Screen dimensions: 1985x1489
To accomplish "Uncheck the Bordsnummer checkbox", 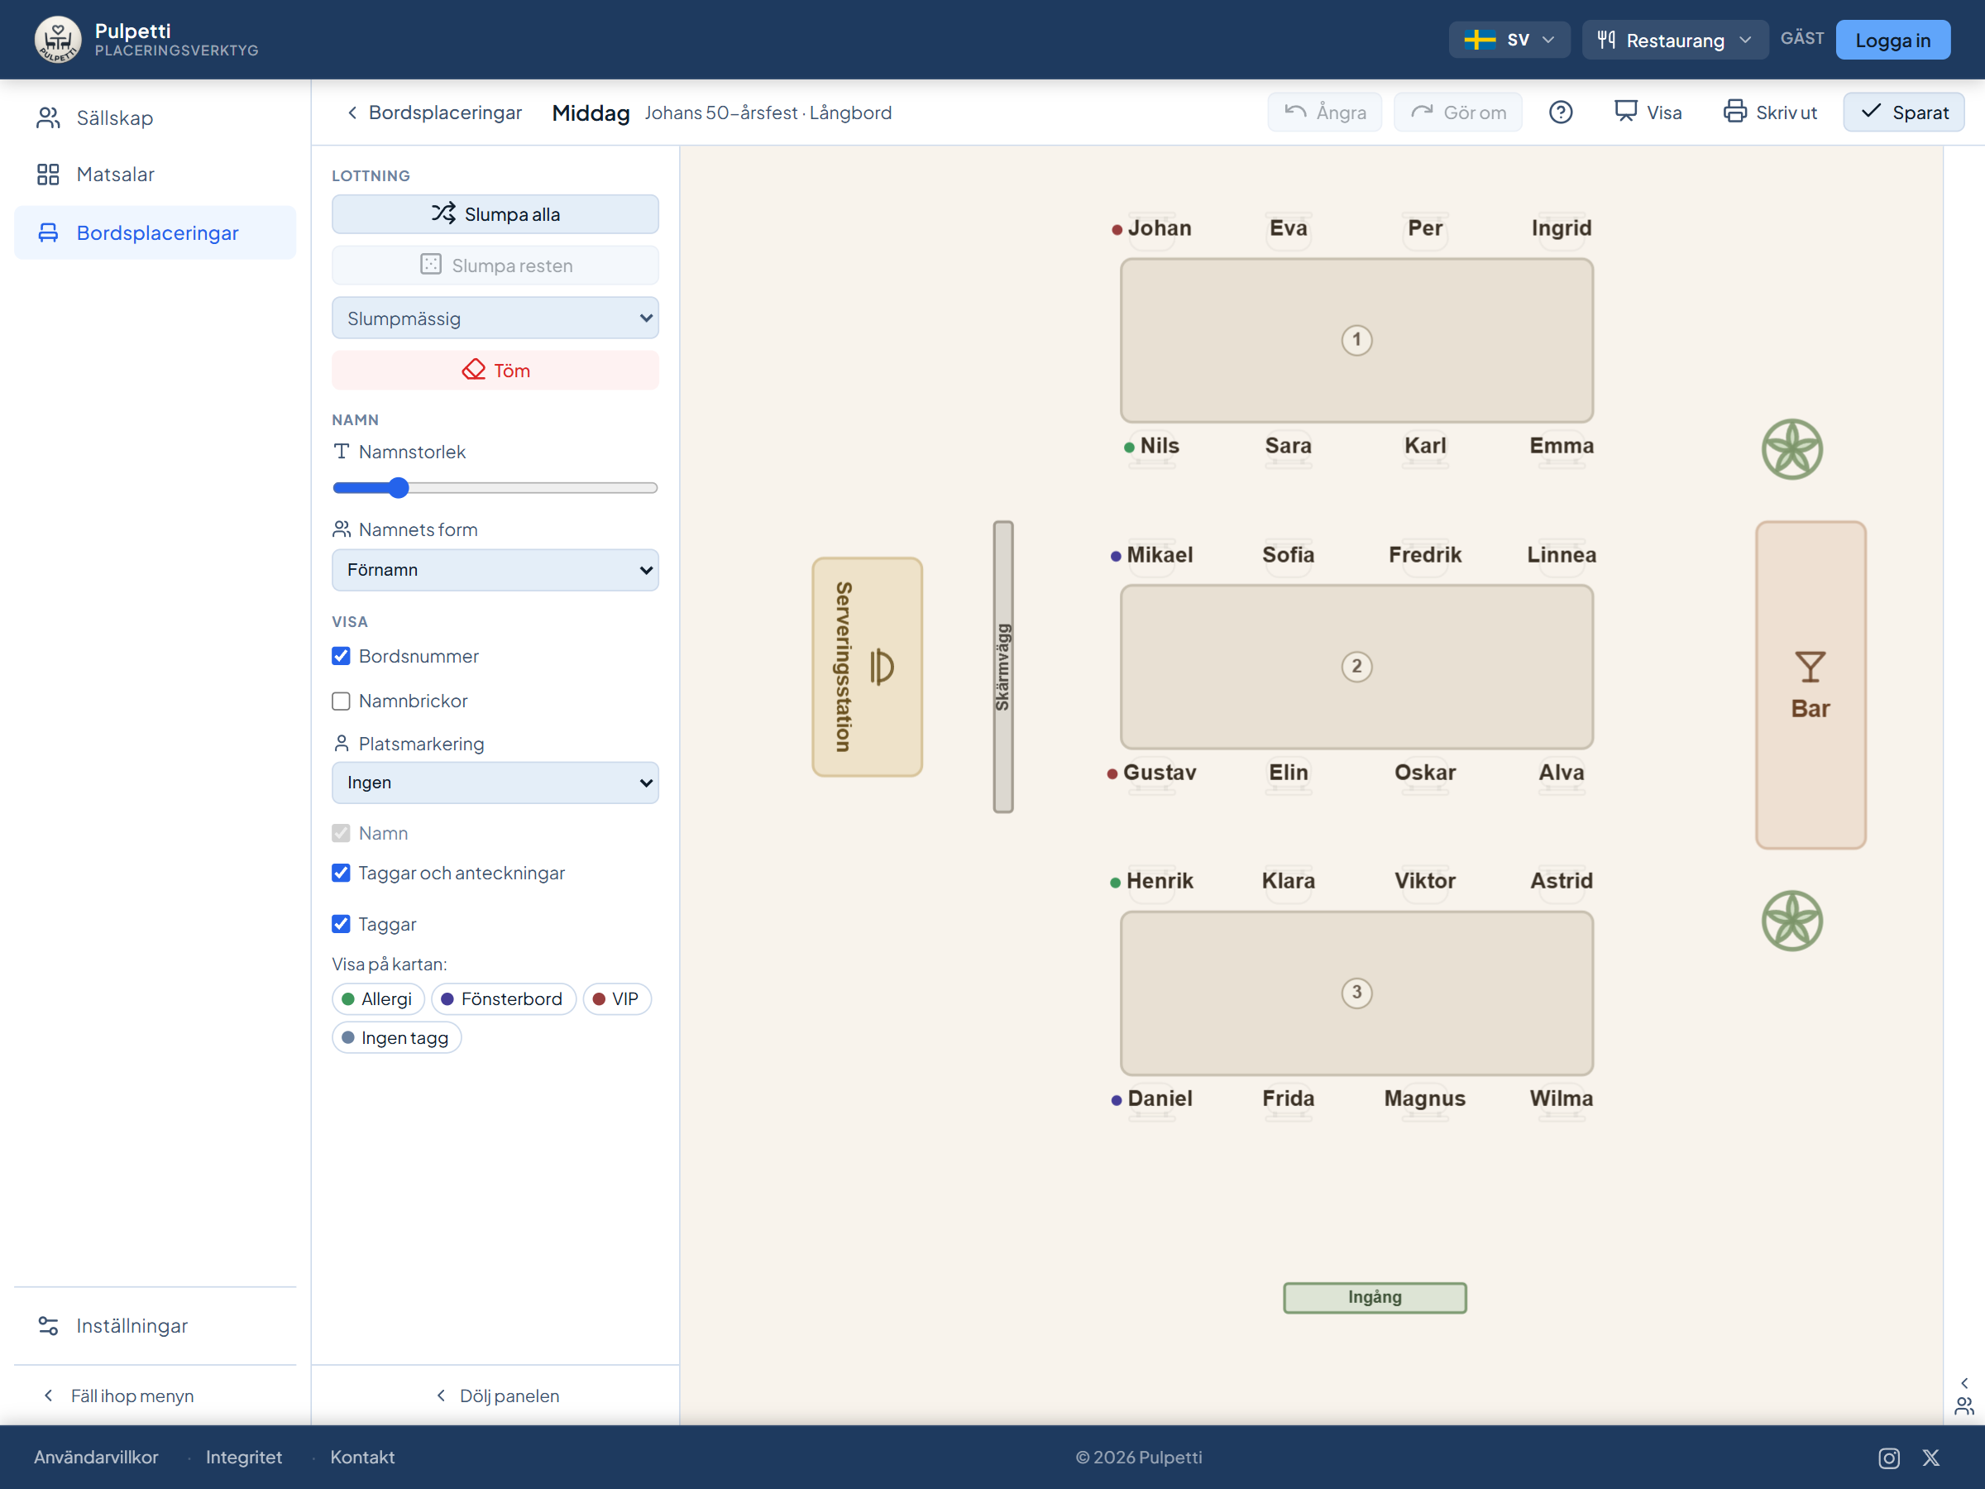I will click(x=341, y=656).
